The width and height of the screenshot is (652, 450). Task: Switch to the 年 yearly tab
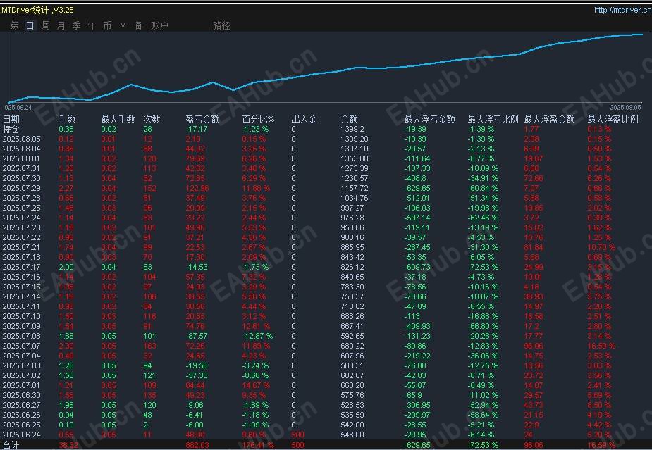pos(92,25)
